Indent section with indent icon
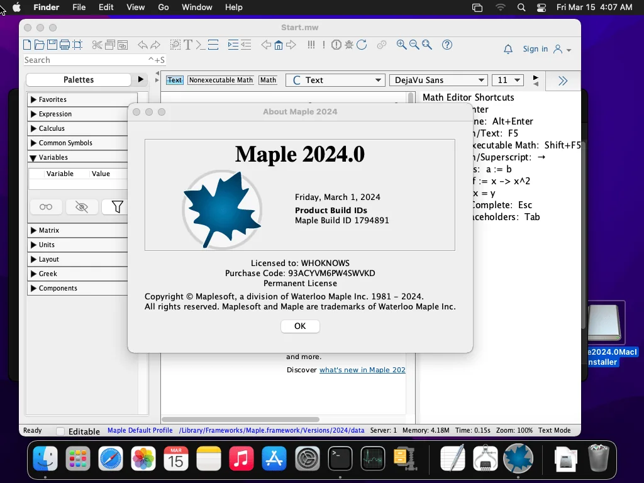 233,45
